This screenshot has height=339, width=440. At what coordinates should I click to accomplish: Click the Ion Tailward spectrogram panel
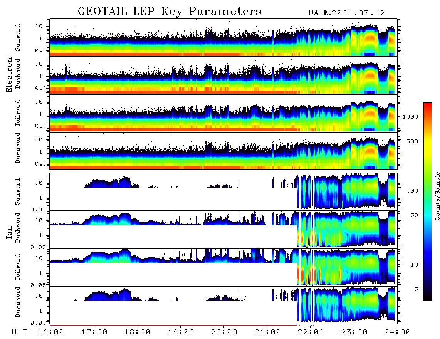223,267
